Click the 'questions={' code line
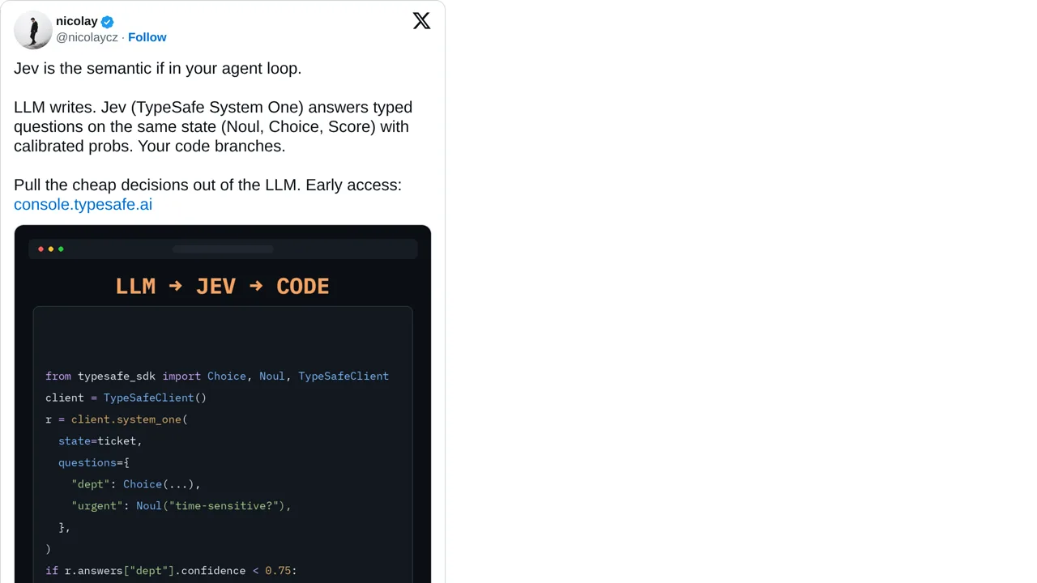 [x=93, y=462]
